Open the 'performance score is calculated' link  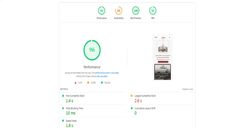click(x=107, y=73)
